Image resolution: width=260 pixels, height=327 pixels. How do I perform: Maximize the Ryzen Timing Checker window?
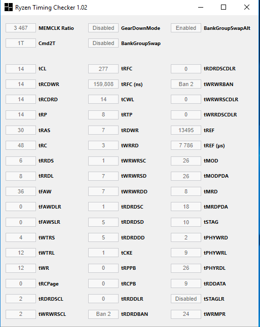(x=224, y=7)
